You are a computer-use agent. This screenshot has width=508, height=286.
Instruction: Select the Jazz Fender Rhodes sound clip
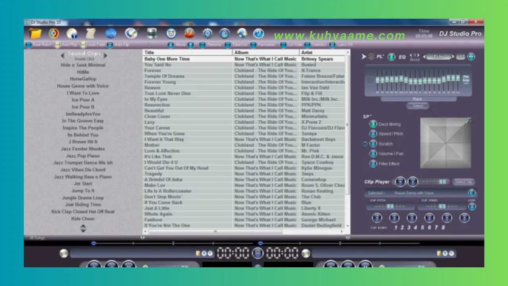coord(83,149)
